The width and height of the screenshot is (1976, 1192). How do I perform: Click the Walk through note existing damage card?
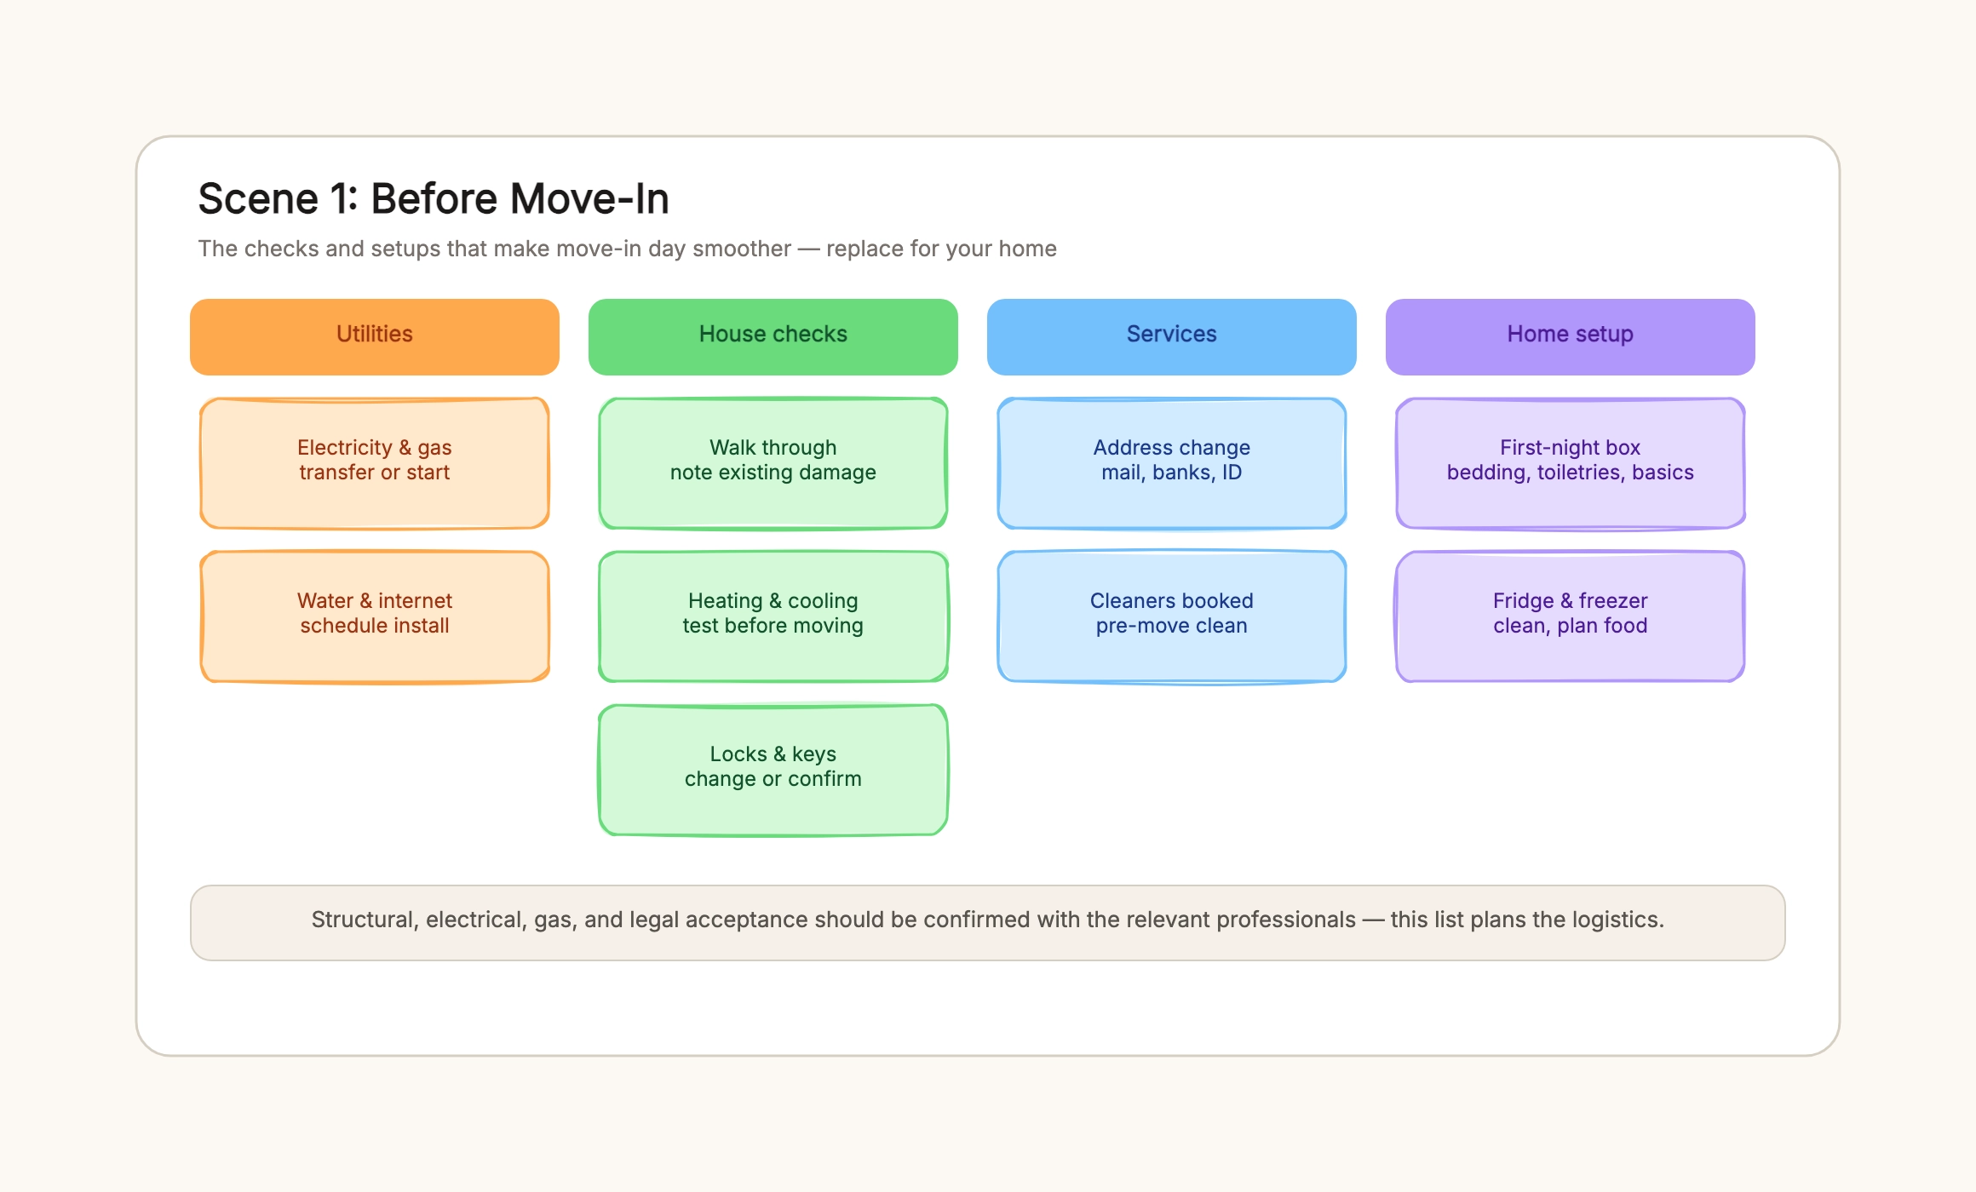(773, 463)
